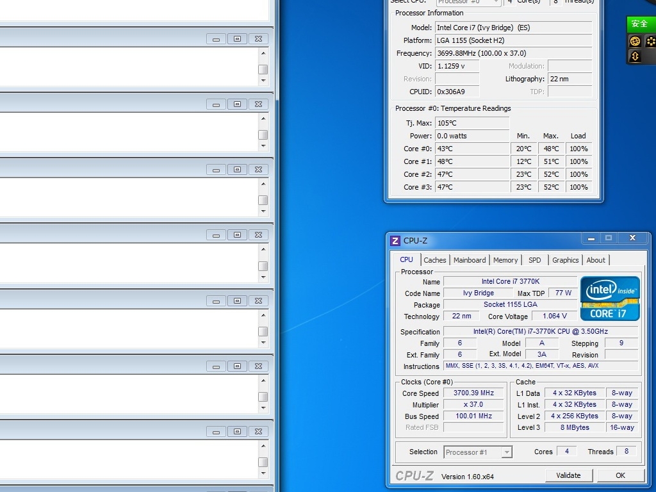The height and width of the screenshot is (492, 656).
Task: Open the Mainboard tab
Action: coord(470,260)
